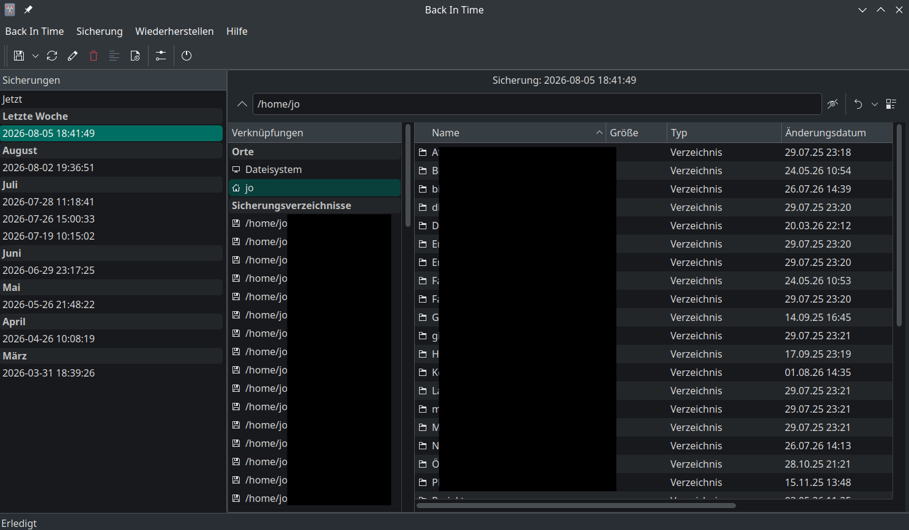Delete snapshot with the red trash icon
909x530 pixels.
tap(94, 56)
